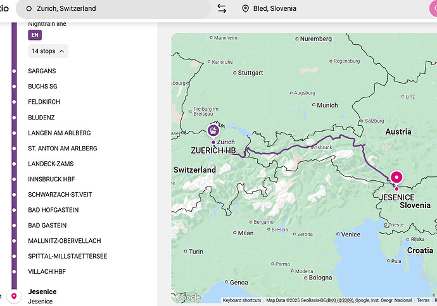Swap origin and destination with arrows icon

point(222,8)
